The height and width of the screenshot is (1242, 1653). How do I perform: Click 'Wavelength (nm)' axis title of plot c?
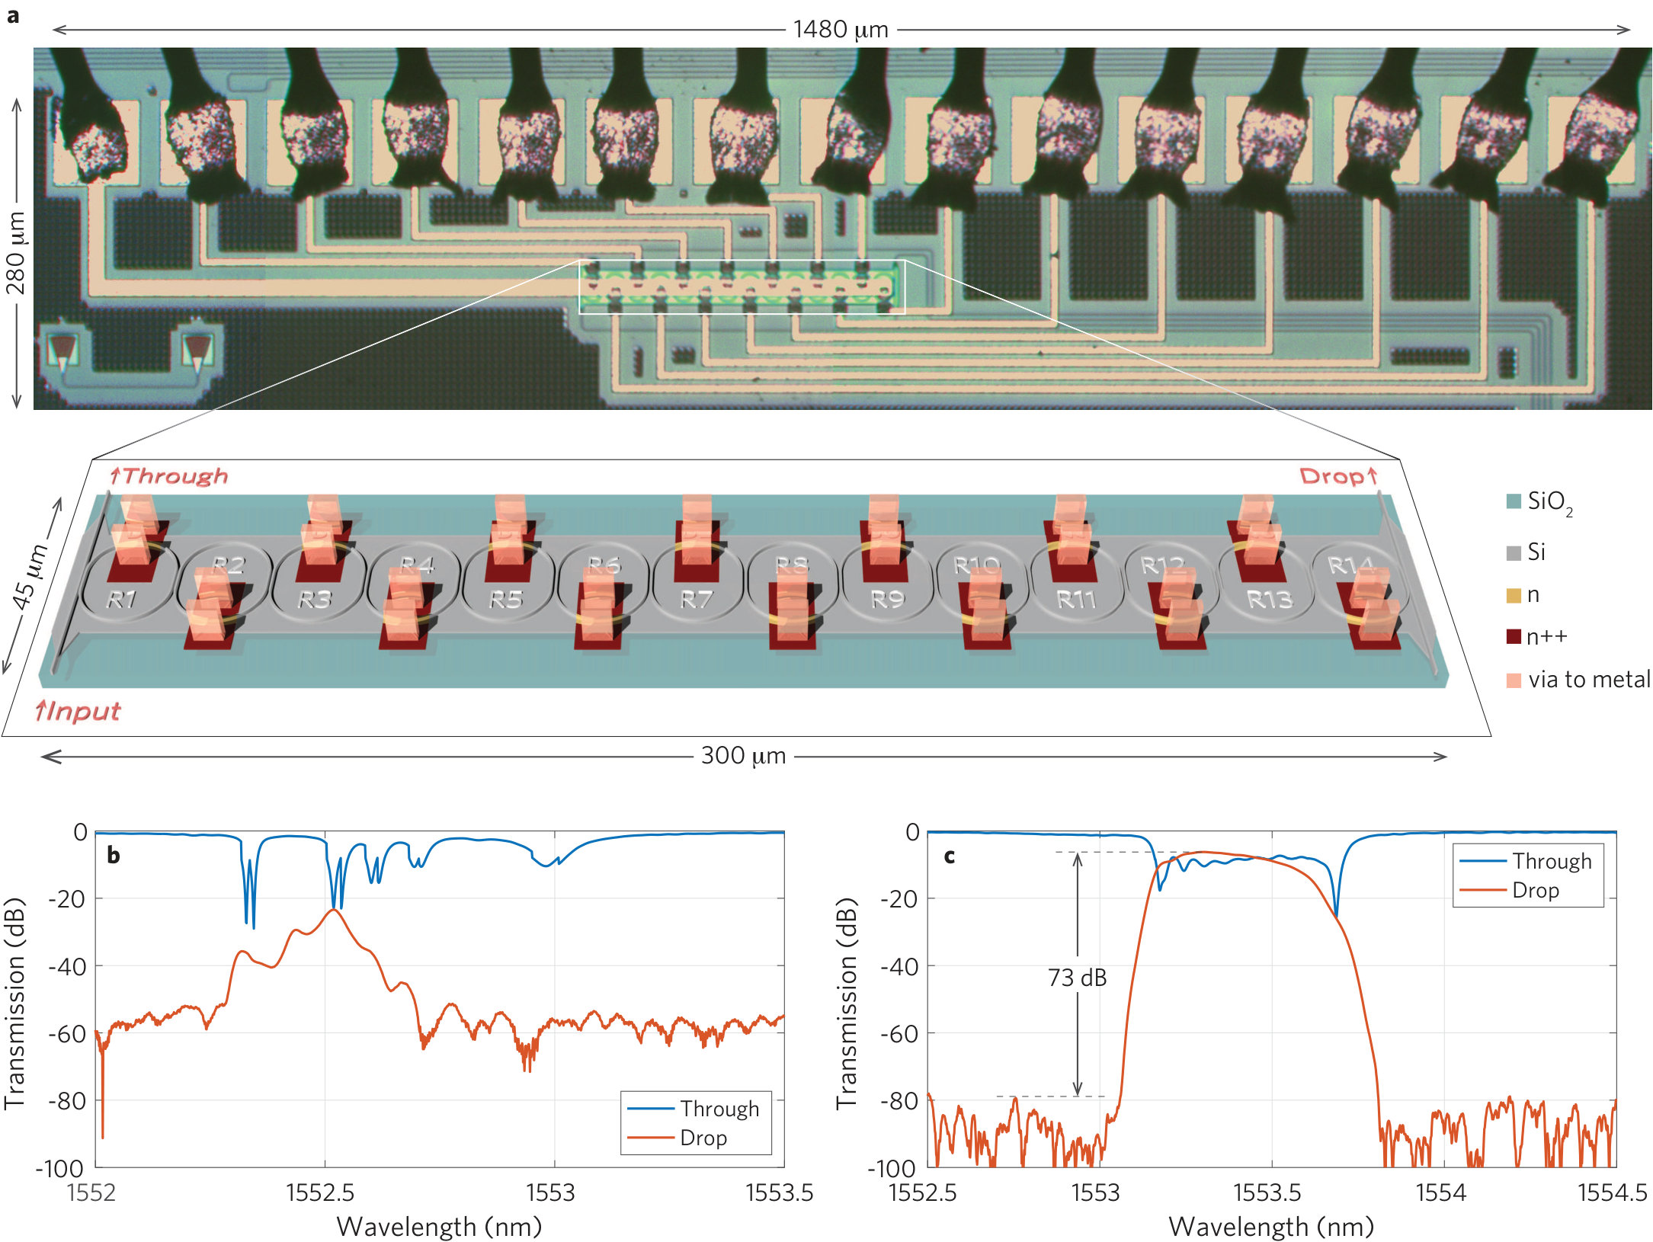coord(1271,1226)
